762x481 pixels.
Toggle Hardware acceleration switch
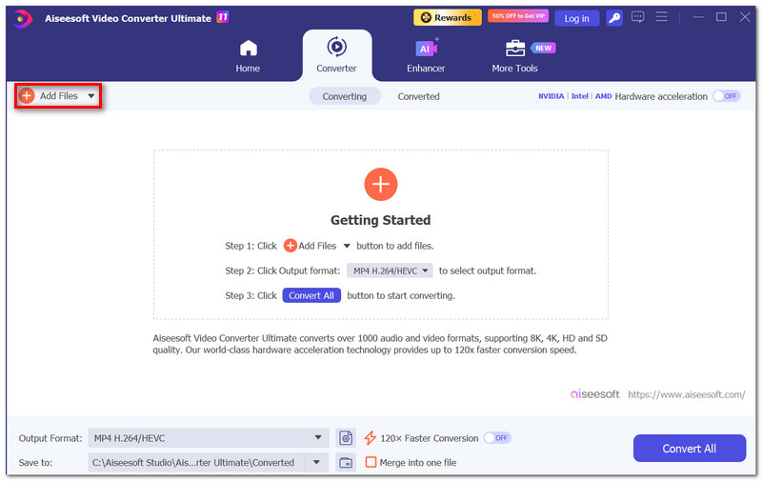point(727,96)
